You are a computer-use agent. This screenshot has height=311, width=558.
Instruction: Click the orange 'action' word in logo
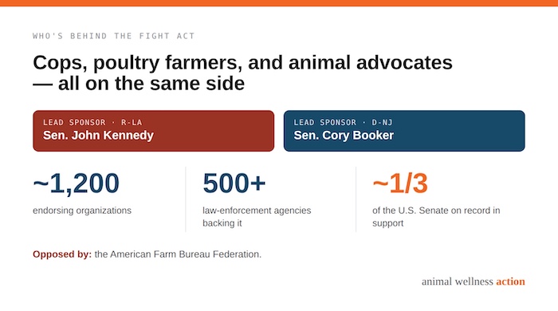511,281
